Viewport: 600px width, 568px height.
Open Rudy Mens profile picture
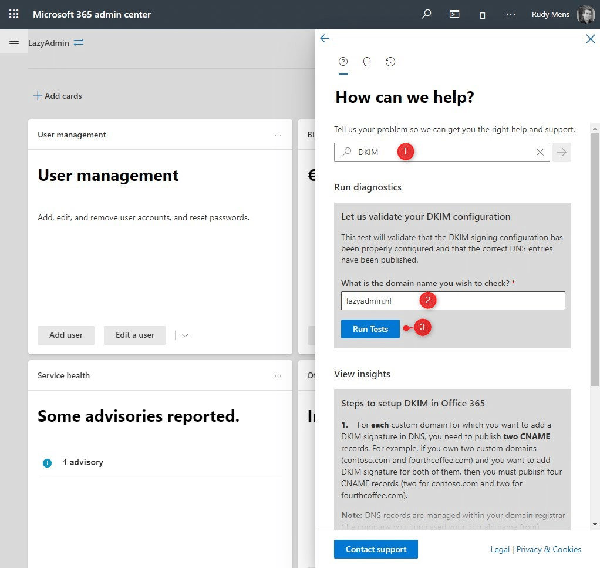(586, 15)
